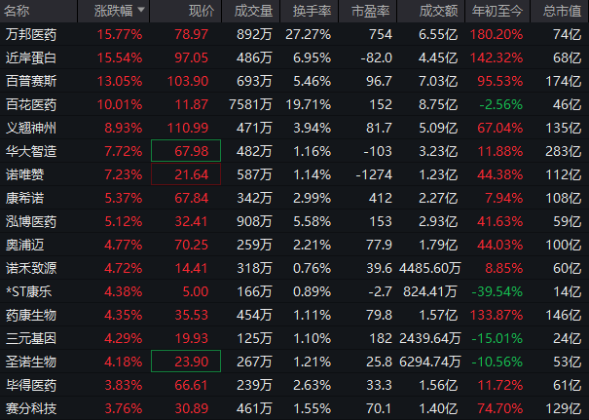
Task: Click the amount 7.03亿
Action: [x=438, y=81]
